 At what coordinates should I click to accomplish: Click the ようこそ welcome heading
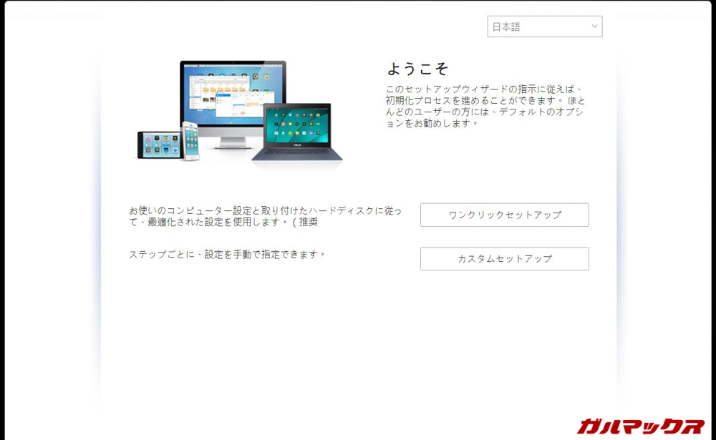417,69
